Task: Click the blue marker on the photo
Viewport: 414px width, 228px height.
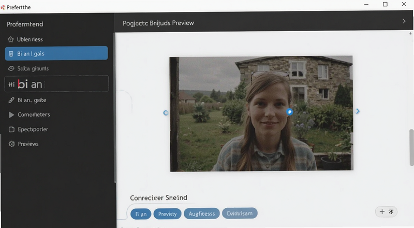Action: click(289, 112)
